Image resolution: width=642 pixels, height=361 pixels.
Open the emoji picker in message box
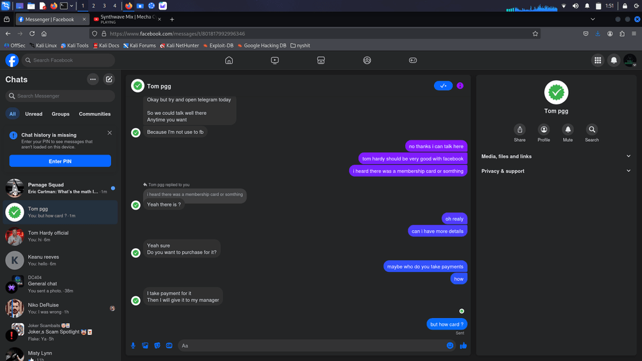(450, 346)
